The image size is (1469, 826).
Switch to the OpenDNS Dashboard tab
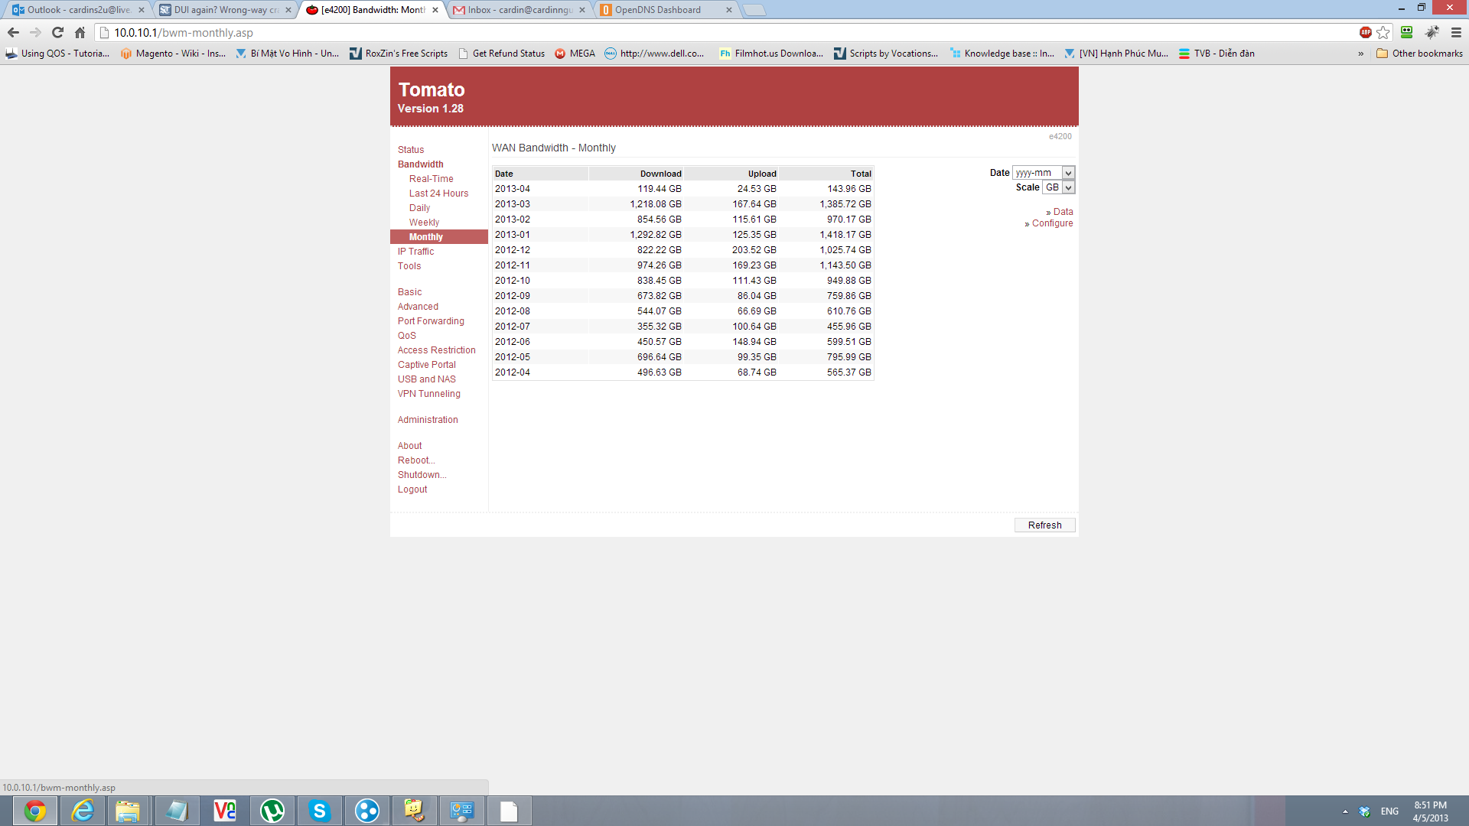click(x=658, y=10)
